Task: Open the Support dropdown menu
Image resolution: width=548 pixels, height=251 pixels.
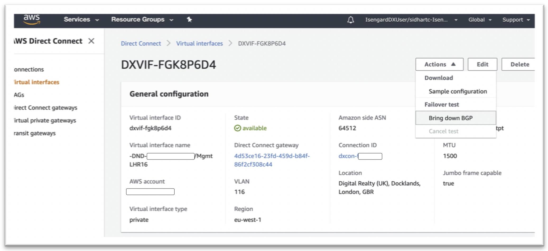Action: tap(516, 20)
